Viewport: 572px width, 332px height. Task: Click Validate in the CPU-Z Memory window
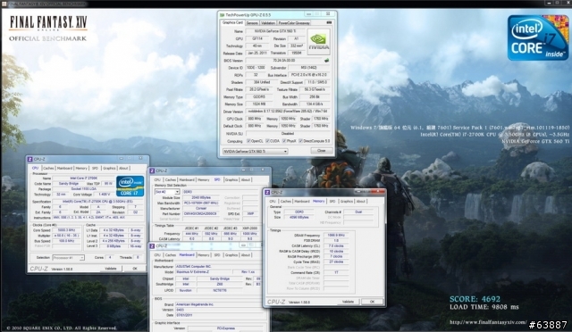pos(348,302)
